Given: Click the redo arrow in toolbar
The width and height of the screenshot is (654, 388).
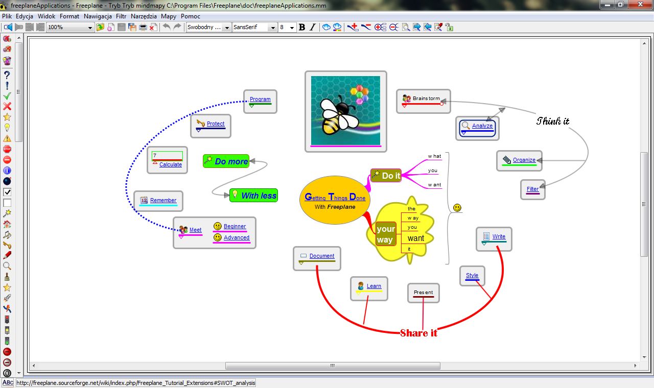Looking at the screenshot, I should [177, 27].
